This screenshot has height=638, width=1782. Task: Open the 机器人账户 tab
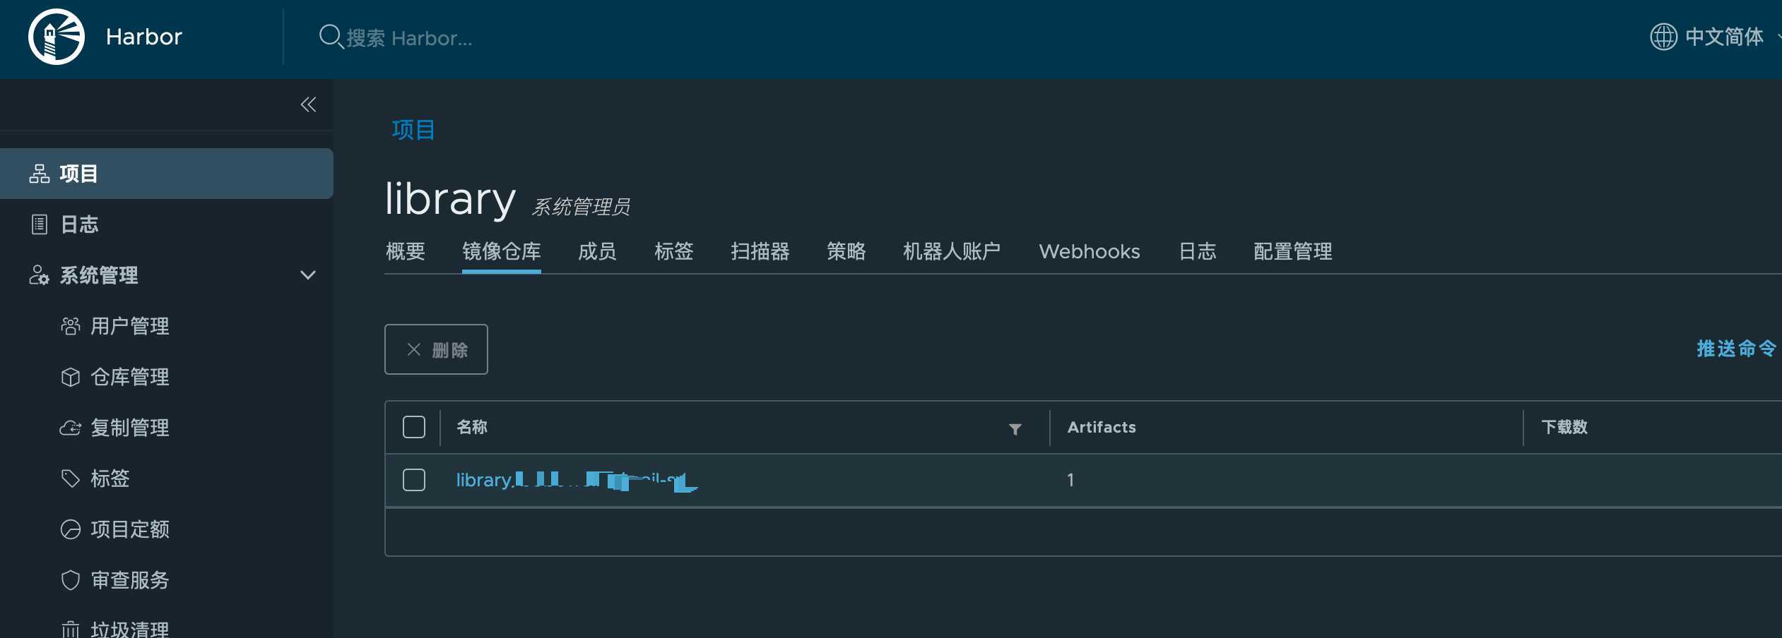[952, 251]
